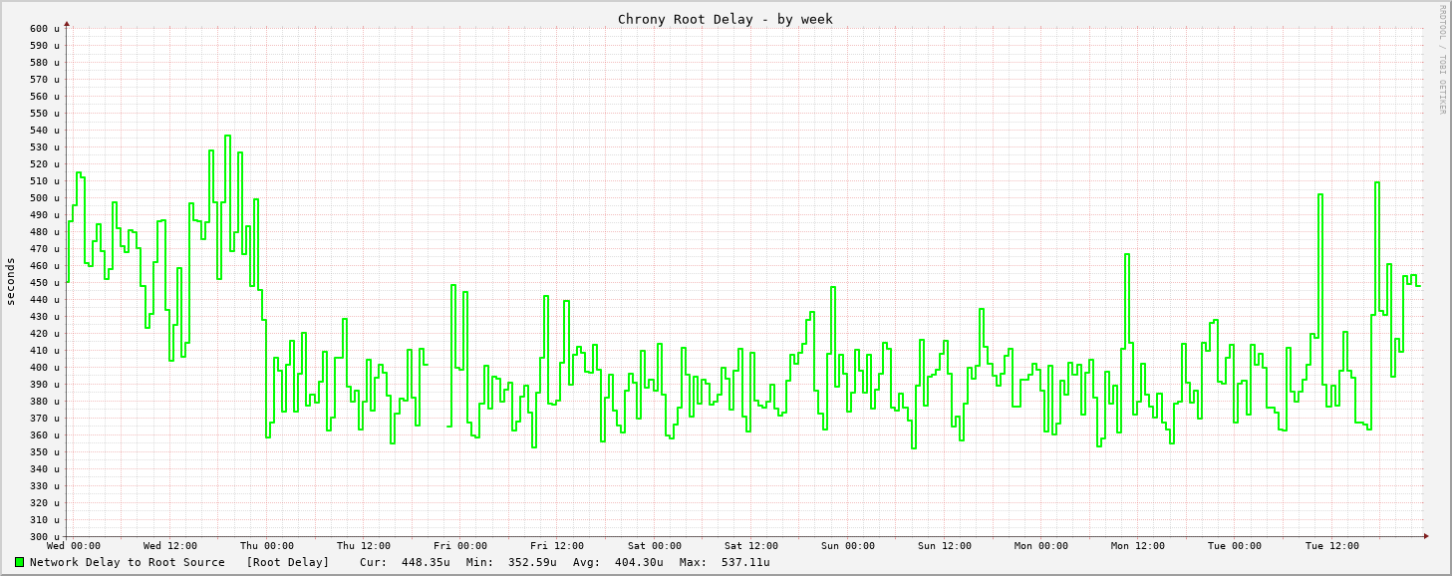This screenshot has width=1452, height=576.
Task: Click the 350 u y-axis tick label
Action: tap(44, 452)
